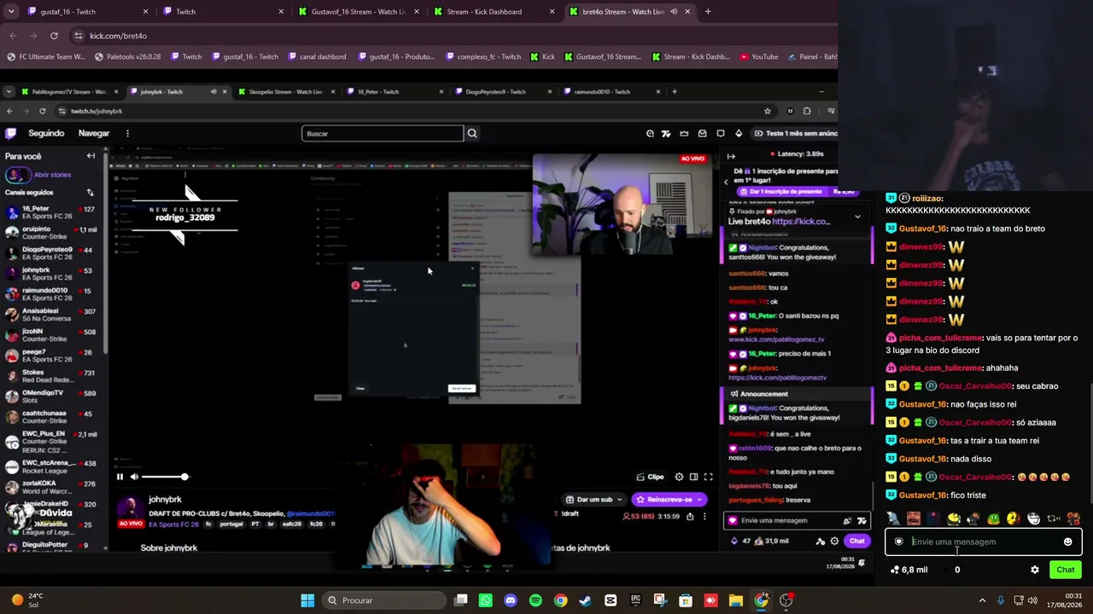This screenshot has width=1093, height=614.
Task: Open OBS Studio from the taskbar
Action: coord(786,600)
